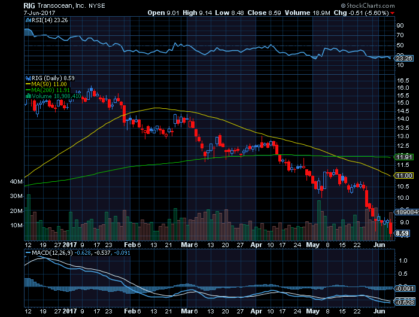The width and height of the screenshot is (419, 317).
Task: Click the 12.5 price axis label
Action: (x=402, y=146)
